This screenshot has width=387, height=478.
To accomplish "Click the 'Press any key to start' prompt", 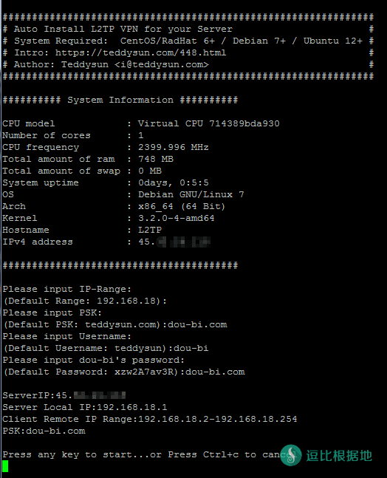I will [x=76, y=455].
